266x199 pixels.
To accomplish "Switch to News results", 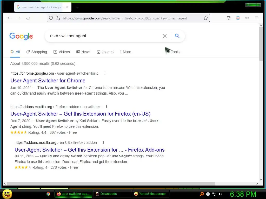I will (83, 52).
